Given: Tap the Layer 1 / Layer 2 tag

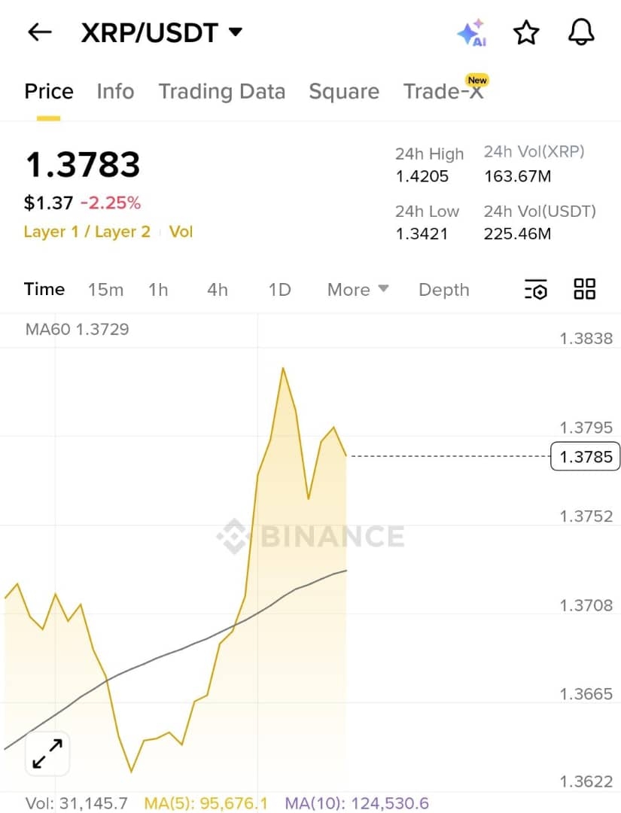Looking at the screenshot, I should (87, 232).
